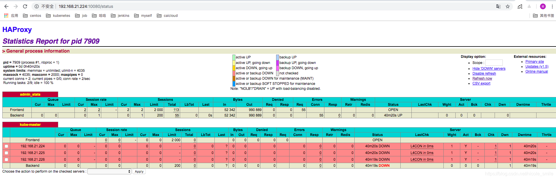Click the 192.168.21.226 server name cell
The width and height of the screenshot is (556, 179).
tap(33, 160)
